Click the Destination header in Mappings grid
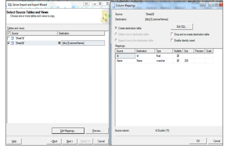This screenshot has height=149, width=227. point(145,51)
